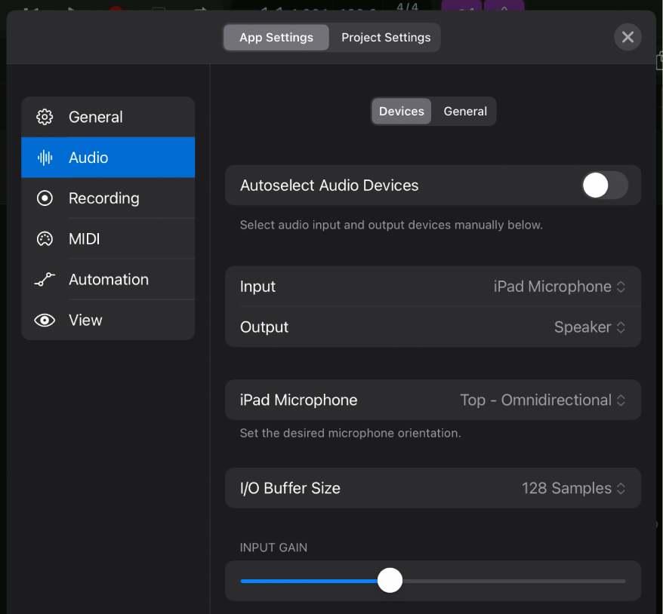Switch to Project Settings
Viewport: 663px width, 614px height.
385,37
